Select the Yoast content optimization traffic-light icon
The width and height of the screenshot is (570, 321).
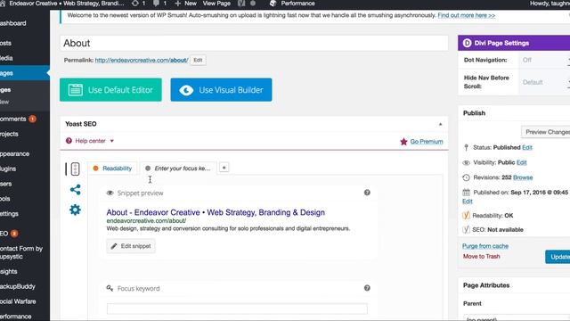[x=75, y=169]
